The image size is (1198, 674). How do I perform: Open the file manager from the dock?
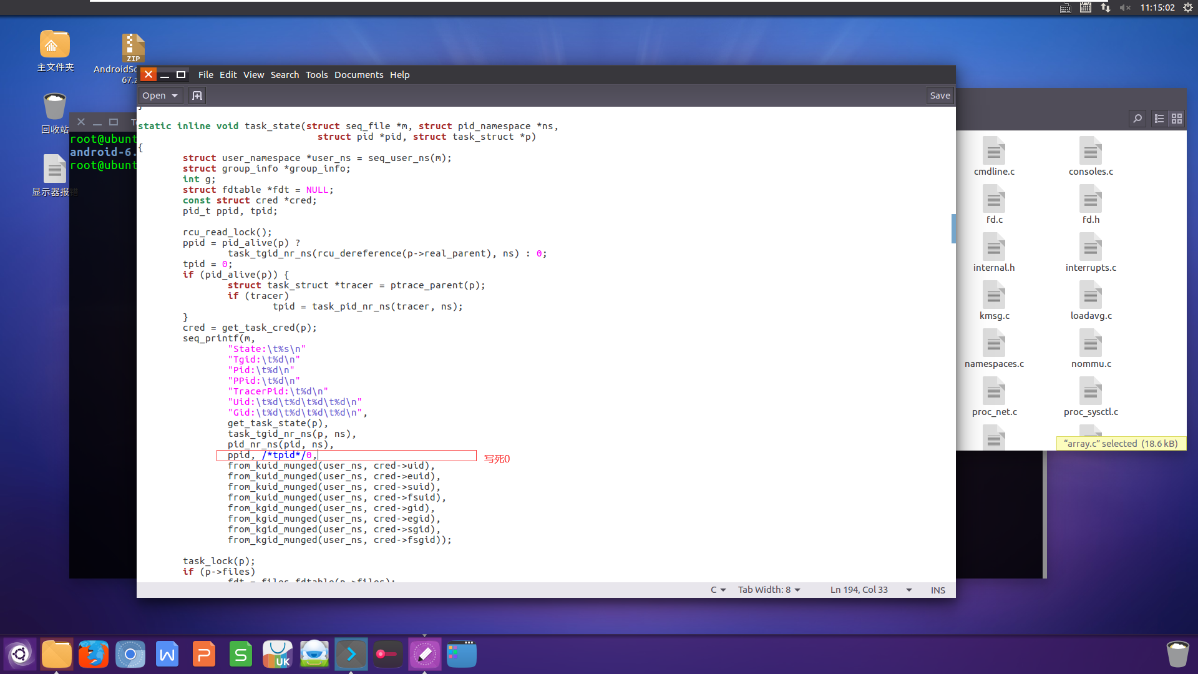click(x=57, y=654)
